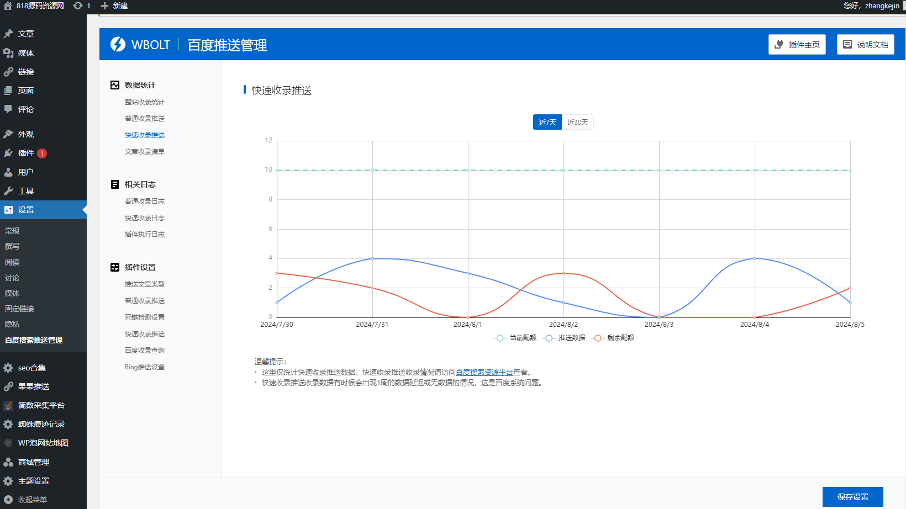Click the 插件 plug icon in sidebar
This screenshot has width=906, height=509.
(8, 153)
